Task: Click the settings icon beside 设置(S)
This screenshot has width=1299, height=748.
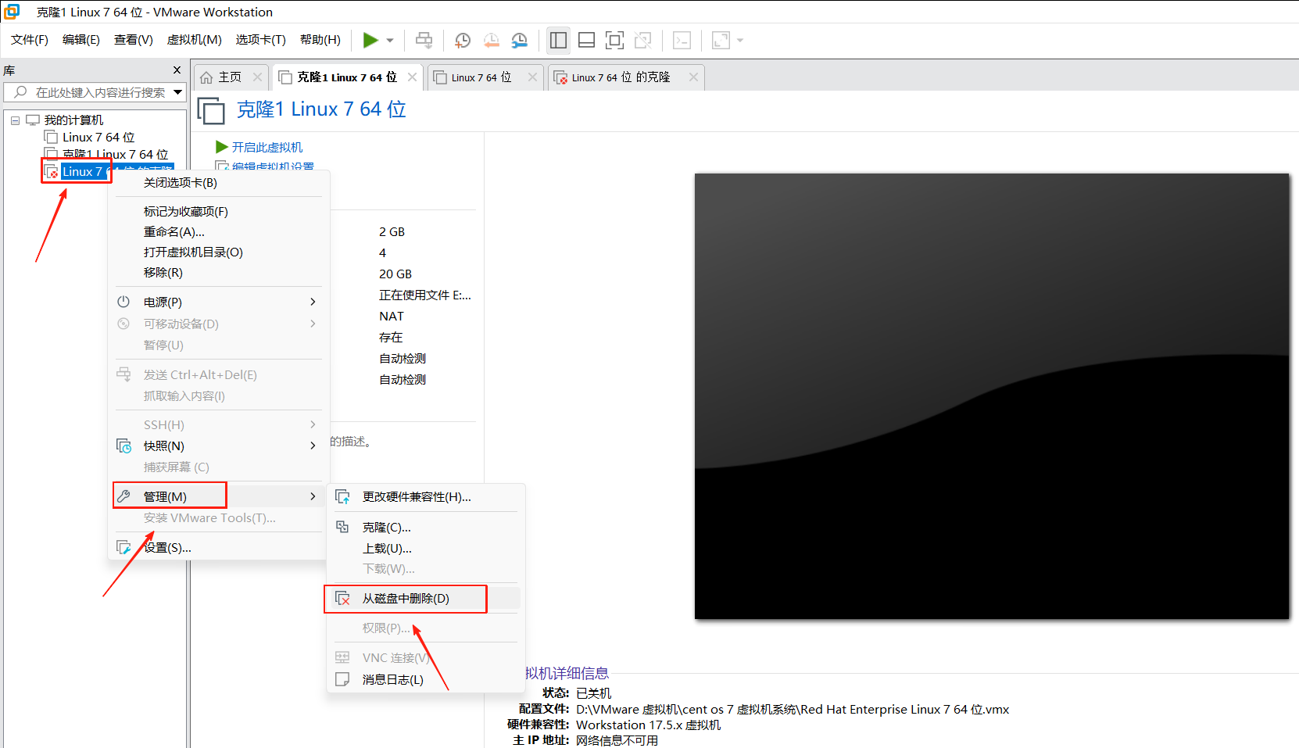Action: [123, 547]
